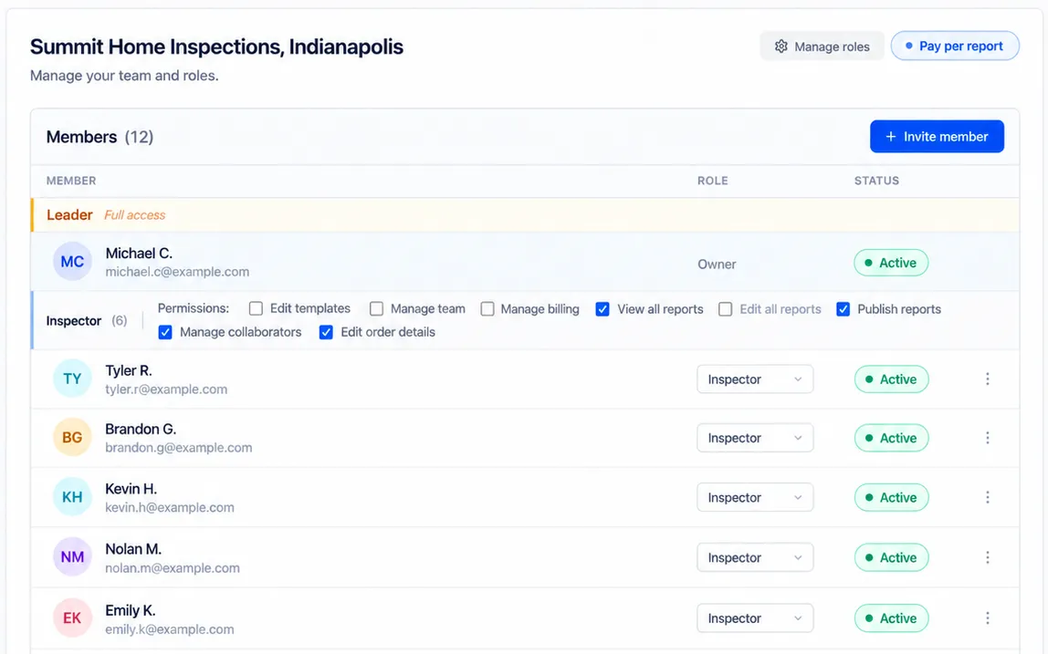This screenshot has width=1048, height=654.
Task: Open Manage roles settings
Action: click(822, 47)
